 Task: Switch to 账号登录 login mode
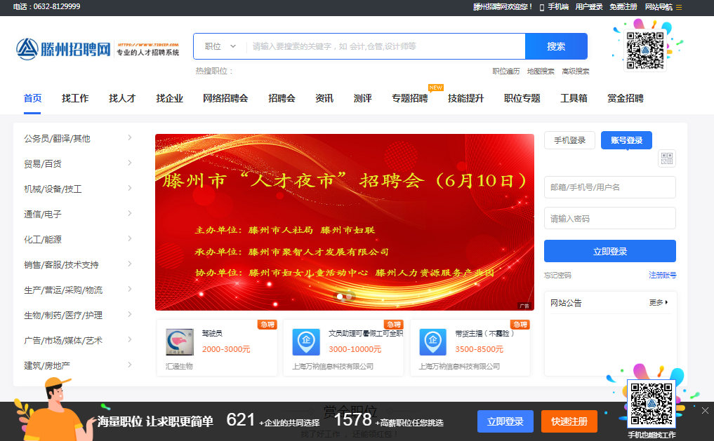tap(626, 140)
